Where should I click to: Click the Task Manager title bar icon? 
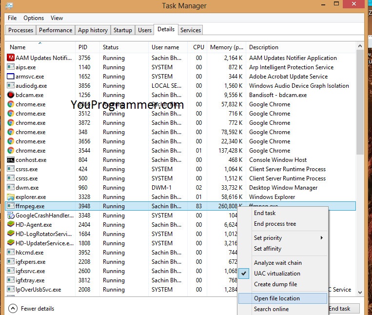[9, 6]
